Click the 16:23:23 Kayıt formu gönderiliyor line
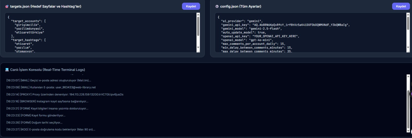 pos(36,115)
